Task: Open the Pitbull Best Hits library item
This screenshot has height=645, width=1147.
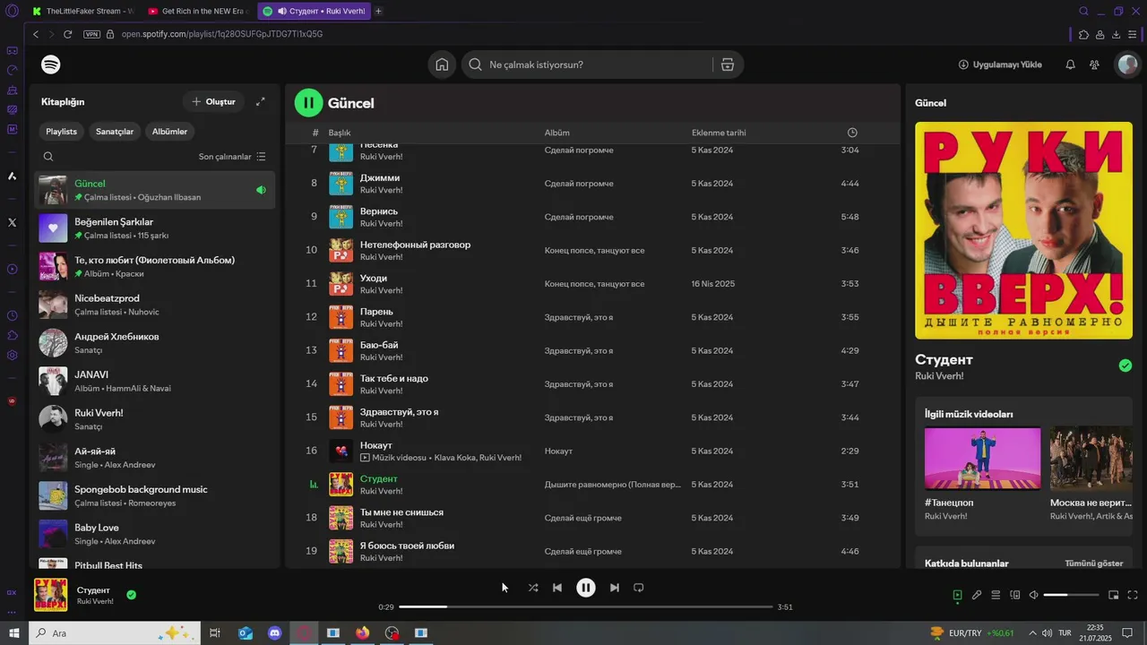Action: pyautogui.click(x=155, y=563)
